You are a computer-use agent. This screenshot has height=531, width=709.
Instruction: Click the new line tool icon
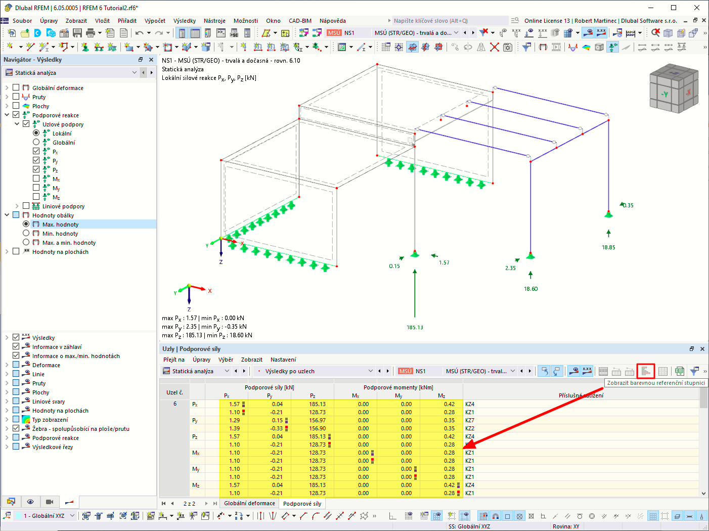pyautogui.click(x=30, y=47)
